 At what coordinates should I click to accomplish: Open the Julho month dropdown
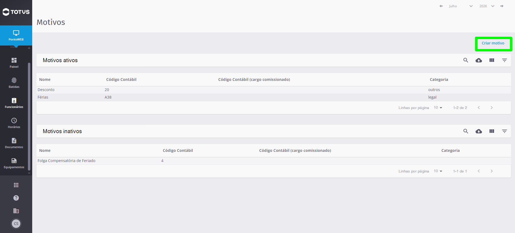tap(461, 6)
